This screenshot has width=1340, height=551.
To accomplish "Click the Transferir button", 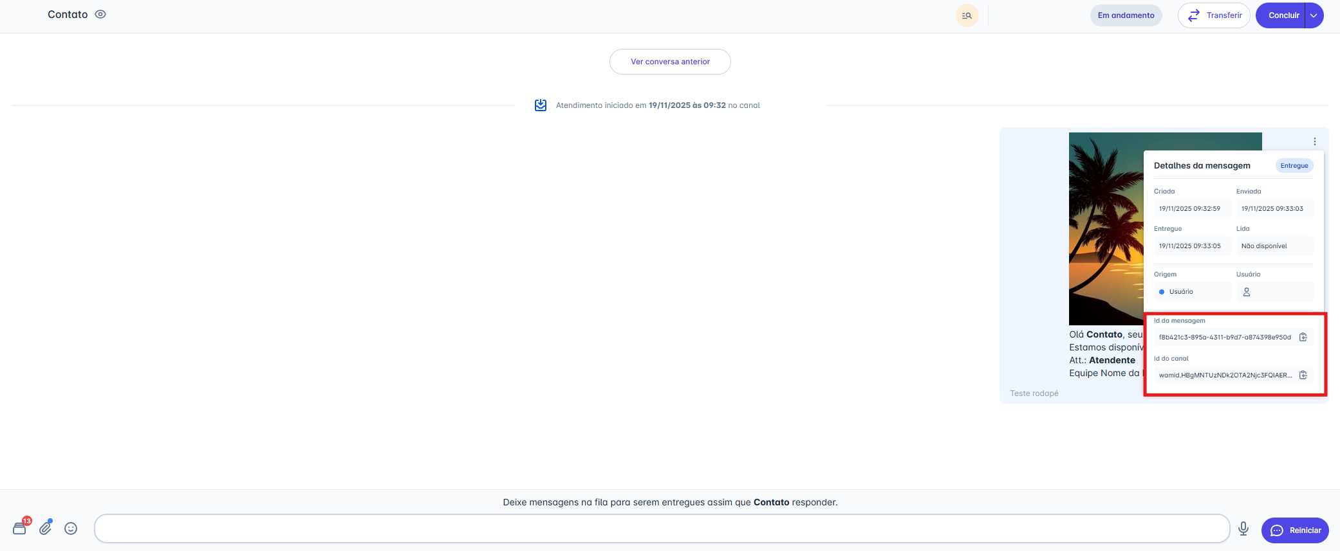I will [1213, 15].
